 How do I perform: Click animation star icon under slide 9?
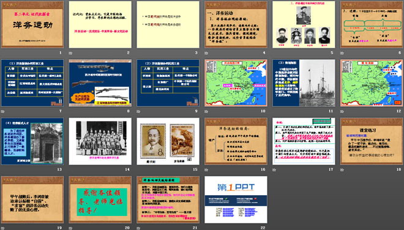[x=138, y=111]
